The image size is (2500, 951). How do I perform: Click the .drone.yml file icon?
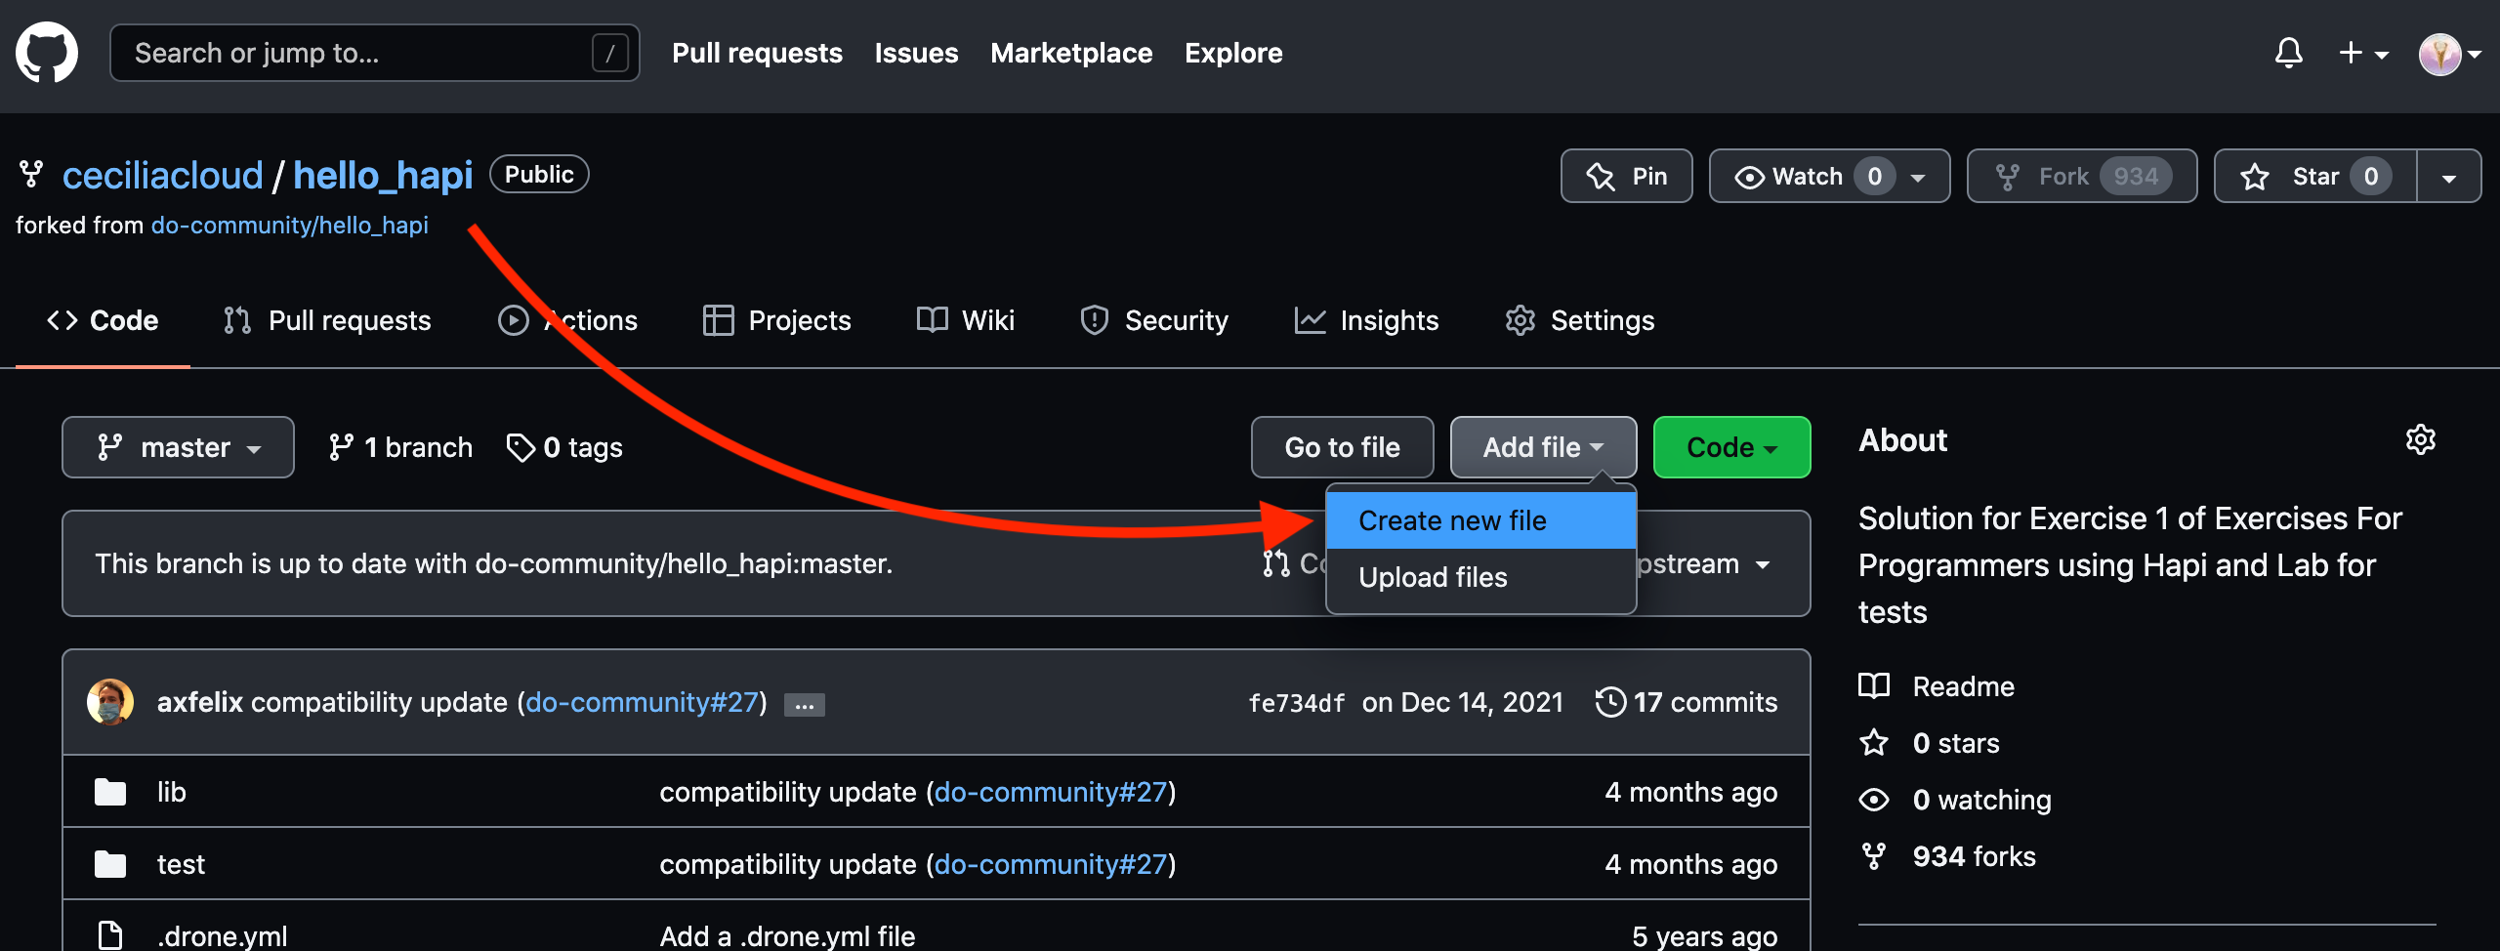(110, 935)
